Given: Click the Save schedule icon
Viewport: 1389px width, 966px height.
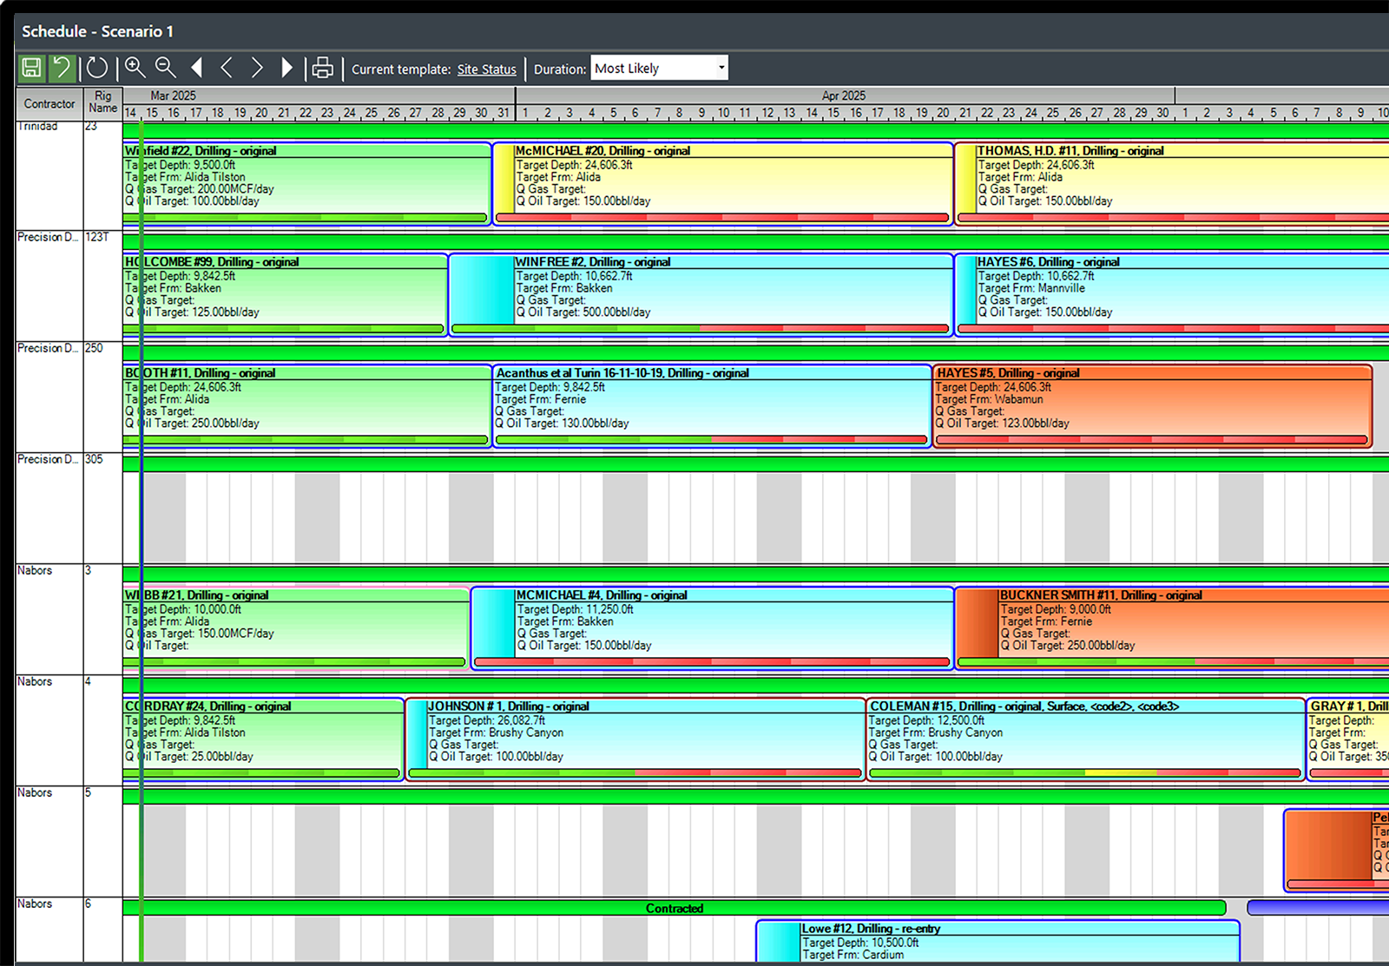Looking at the screenshot, I should click(x=32, y=68).
